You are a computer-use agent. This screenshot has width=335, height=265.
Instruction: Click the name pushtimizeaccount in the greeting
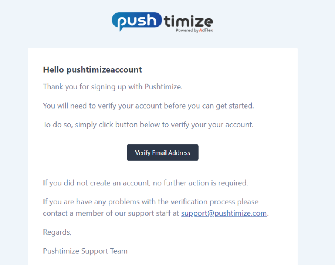click(x=105, y=70)
